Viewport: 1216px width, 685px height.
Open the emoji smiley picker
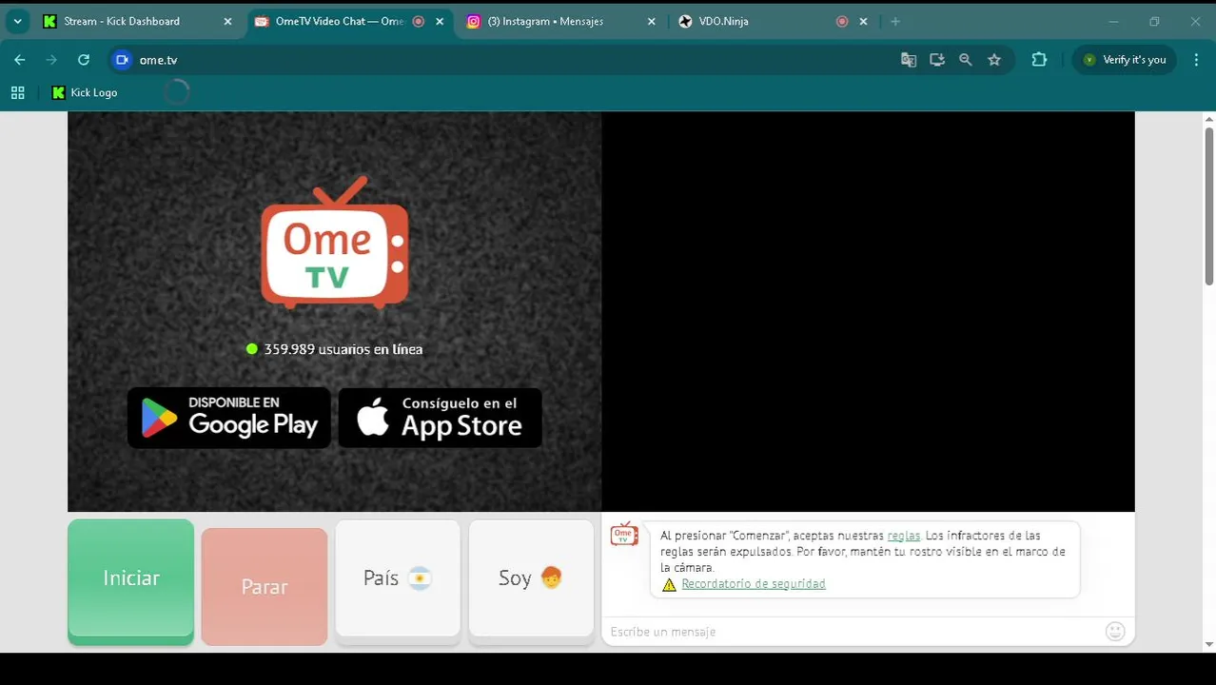(x=1115, y=632)
